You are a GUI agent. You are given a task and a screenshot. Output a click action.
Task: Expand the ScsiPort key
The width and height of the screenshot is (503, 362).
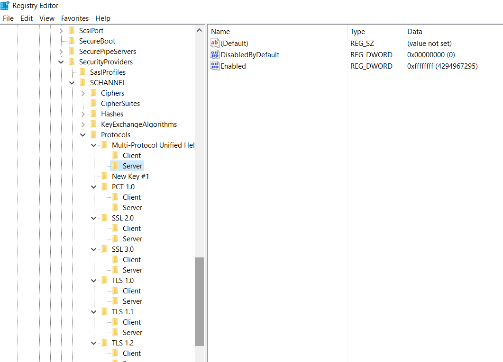(61, 31)
